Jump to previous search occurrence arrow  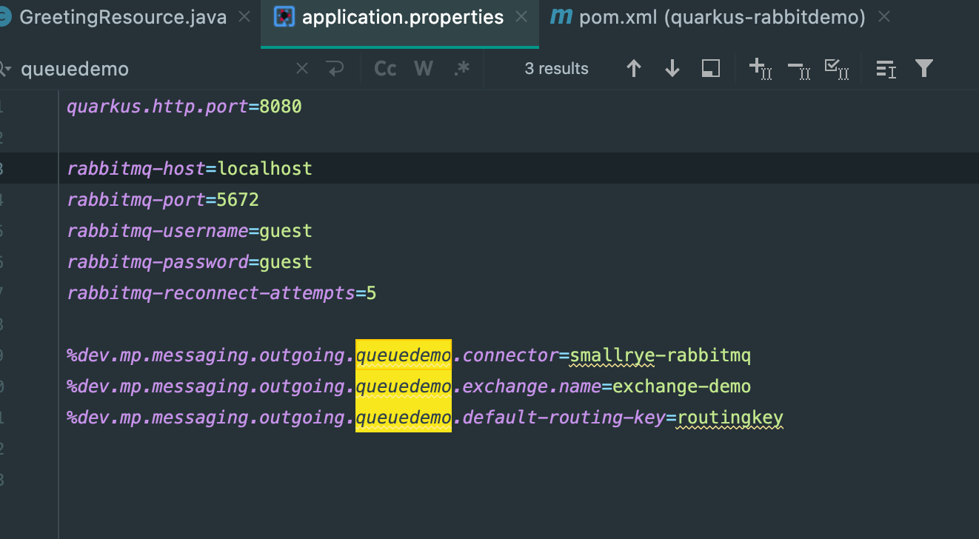tap(634, 69)
